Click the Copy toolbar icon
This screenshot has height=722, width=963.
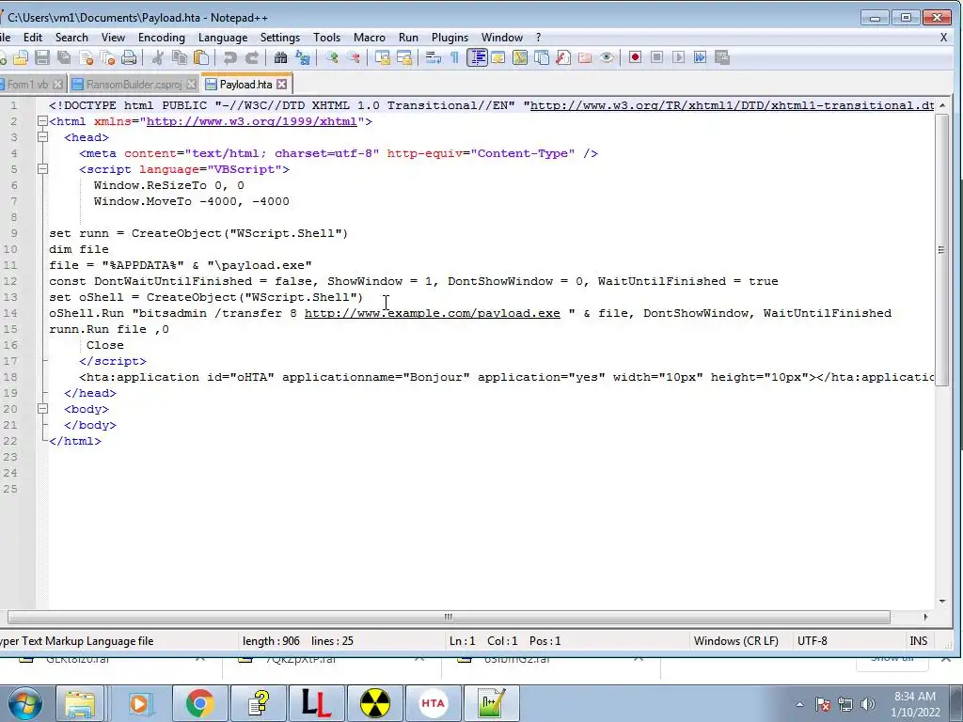(180, 57)
